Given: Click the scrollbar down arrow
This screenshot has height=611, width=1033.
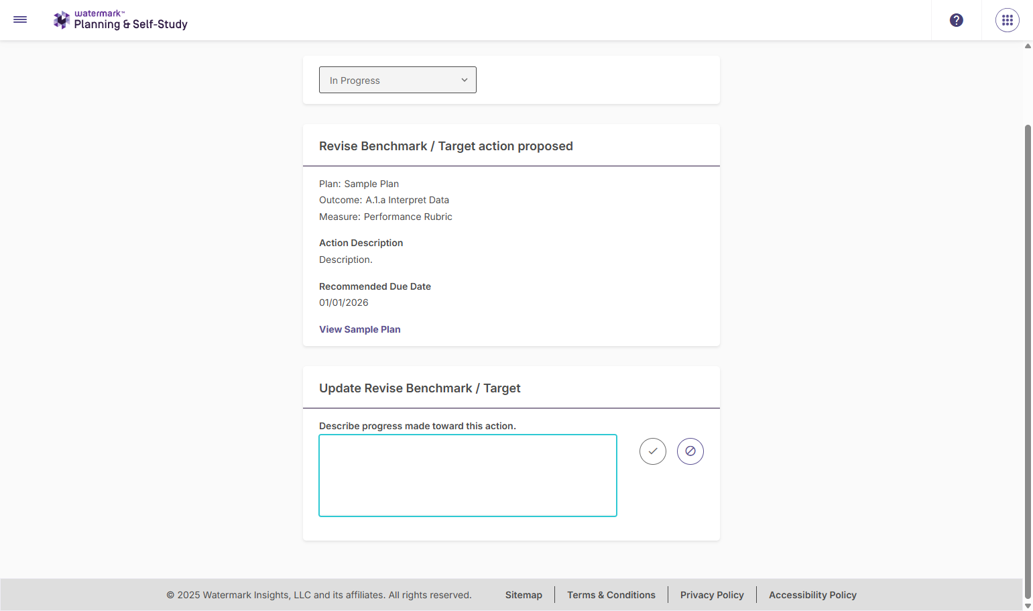Looking at the screenshot, I should tap(1028, 606).
